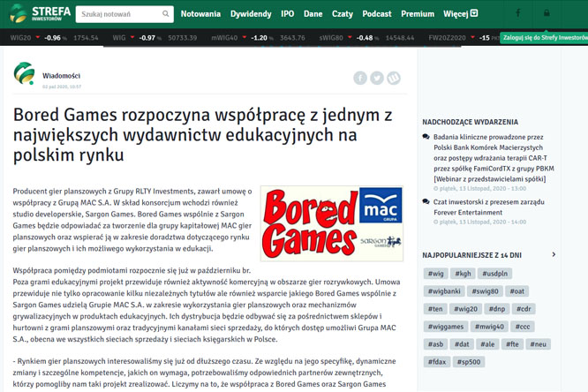Viewport: 588px width, 392px height.
Task: Select the #wiggames tag
Action: (446, 327)
